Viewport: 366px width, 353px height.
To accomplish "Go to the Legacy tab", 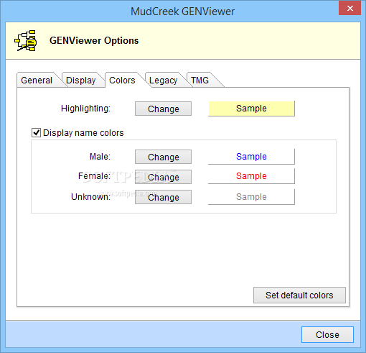I will tap(163, 80).
